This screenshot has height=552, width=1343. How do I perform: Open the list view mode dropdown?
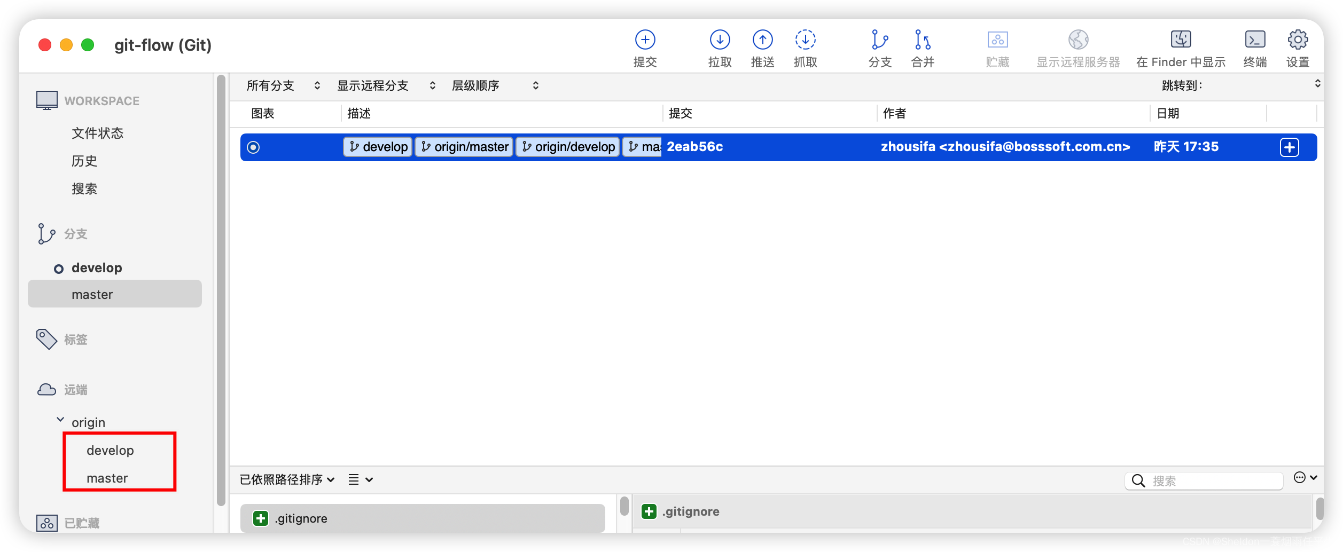[361, 479]
